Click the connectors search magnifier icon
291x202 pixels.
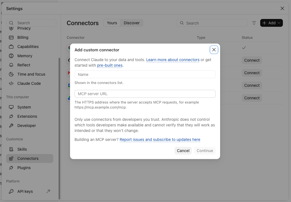182,23
